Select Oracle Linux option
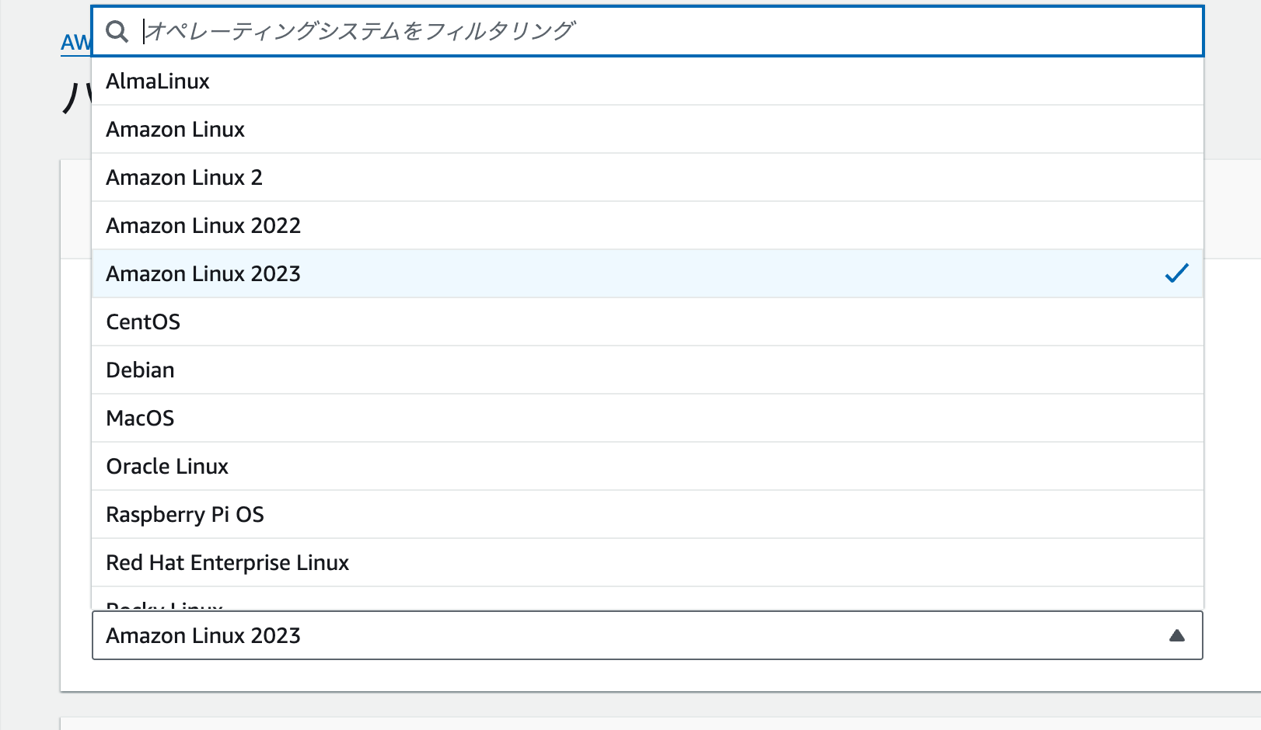This screenshot has height=730, width=1261. 167,467
